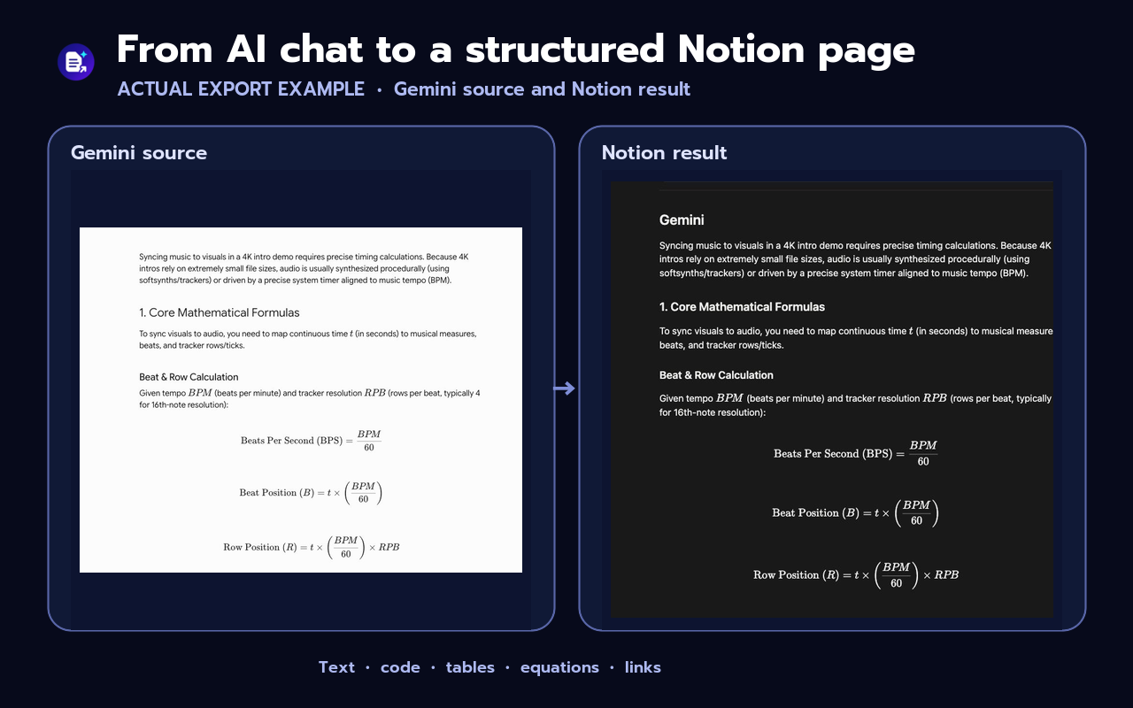Image resolution: width=1133 pixels, height=708 pixels.
Task: Click the "Gemini" heading in the Notion result
Action: (x=682, y=220)
